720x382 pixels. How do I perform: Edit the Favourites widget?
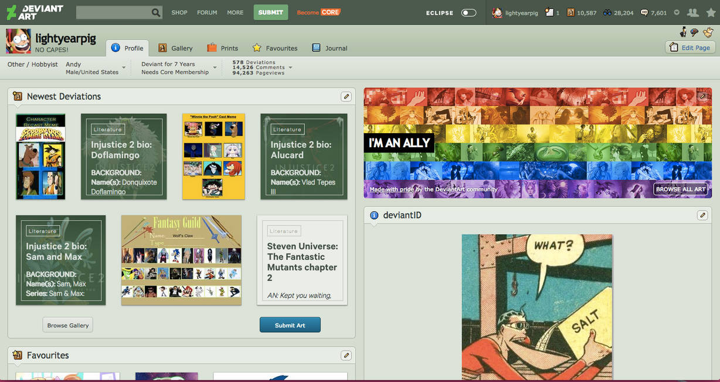pyautogui.click(x=347, y=355)
